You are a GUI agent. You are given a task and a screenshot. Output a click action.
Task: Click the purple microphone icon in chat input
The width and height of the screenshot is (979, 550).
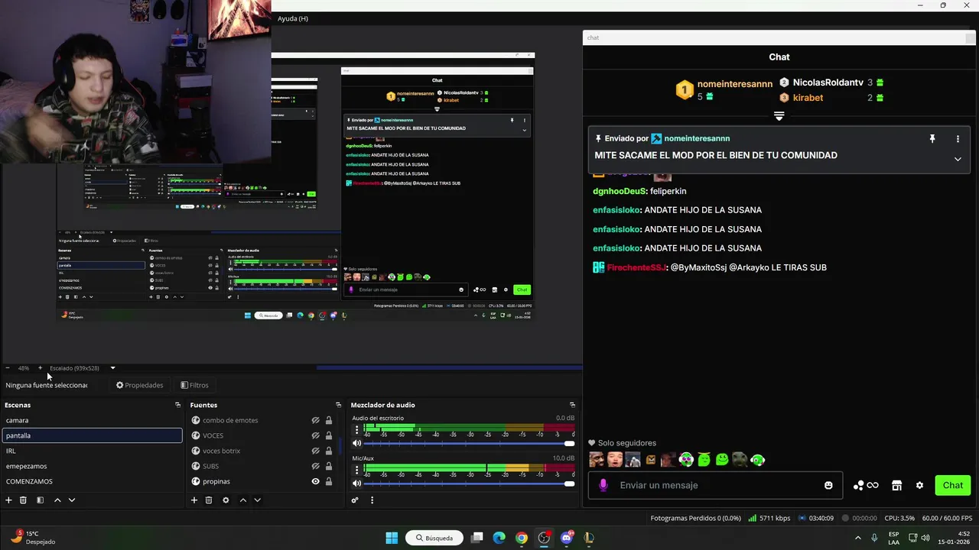[603, 485]
